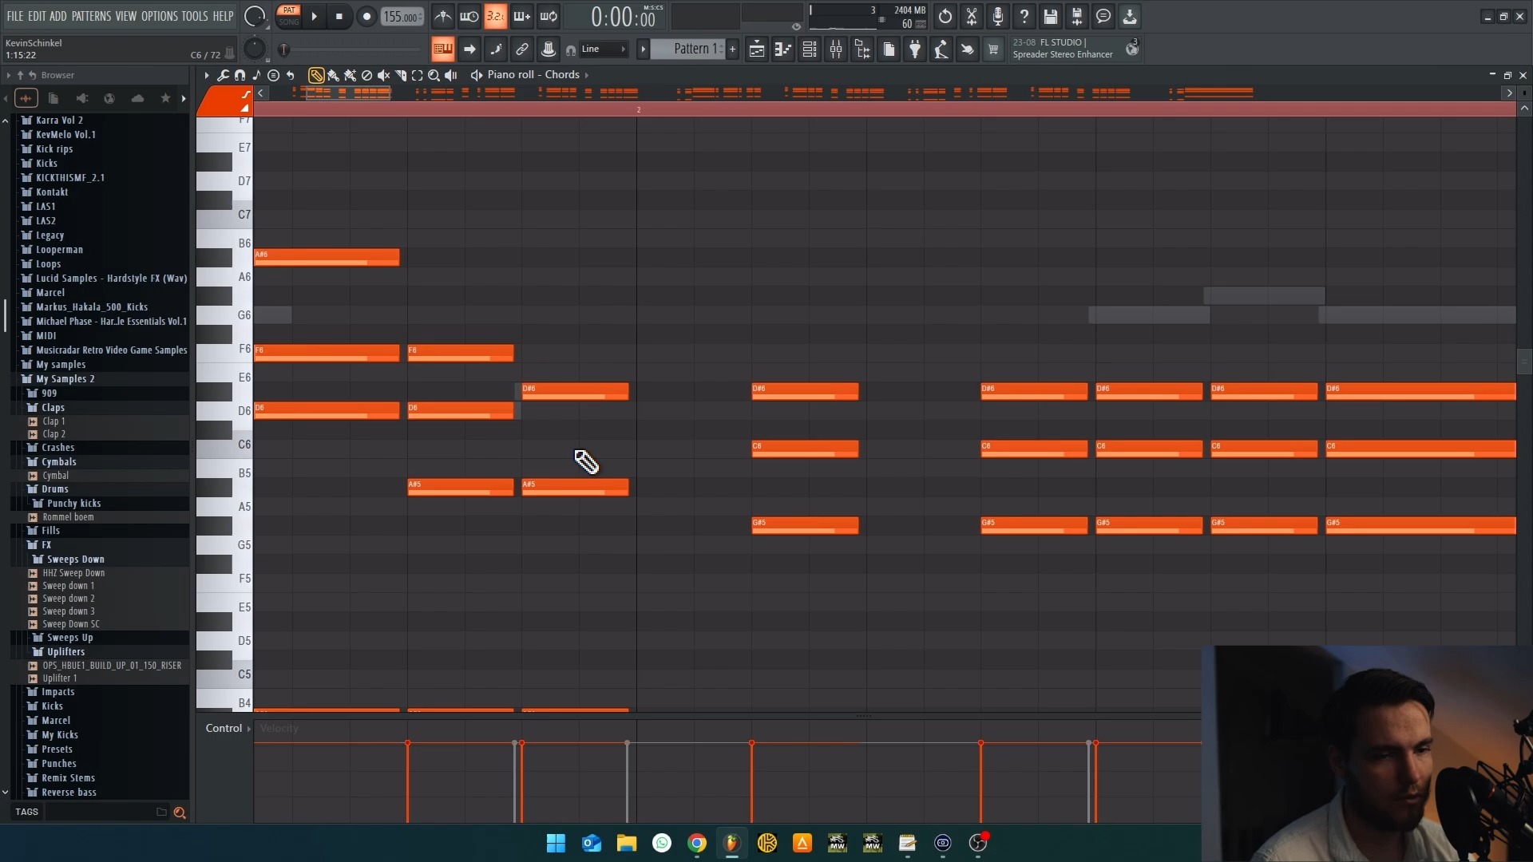
Task: Click the zoom tool in piano roll
Action: pos(434,75)
